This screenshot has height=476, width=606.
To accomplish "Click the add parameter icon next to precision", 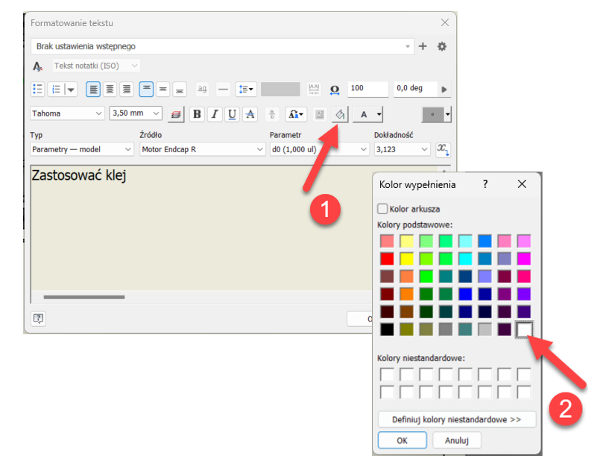I will coord(443,149).
